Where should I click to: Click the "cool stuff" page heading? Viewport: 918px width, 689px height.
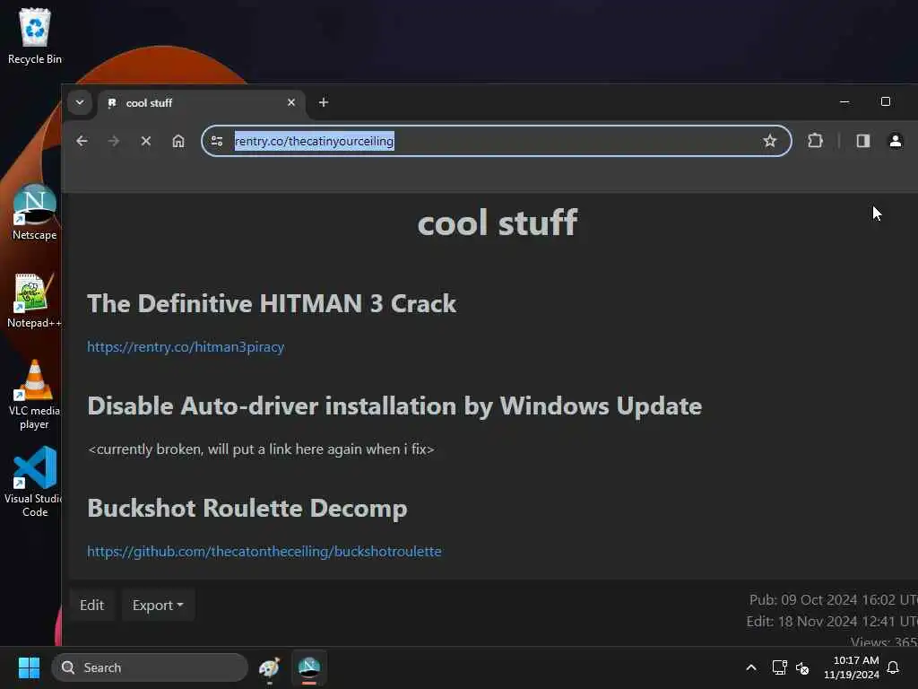497,222
